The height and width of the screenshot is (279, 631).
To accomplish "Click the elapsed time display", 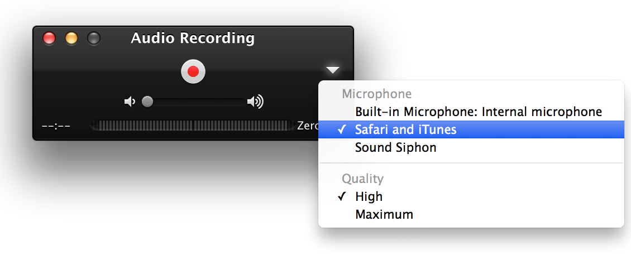I will 56,126.
